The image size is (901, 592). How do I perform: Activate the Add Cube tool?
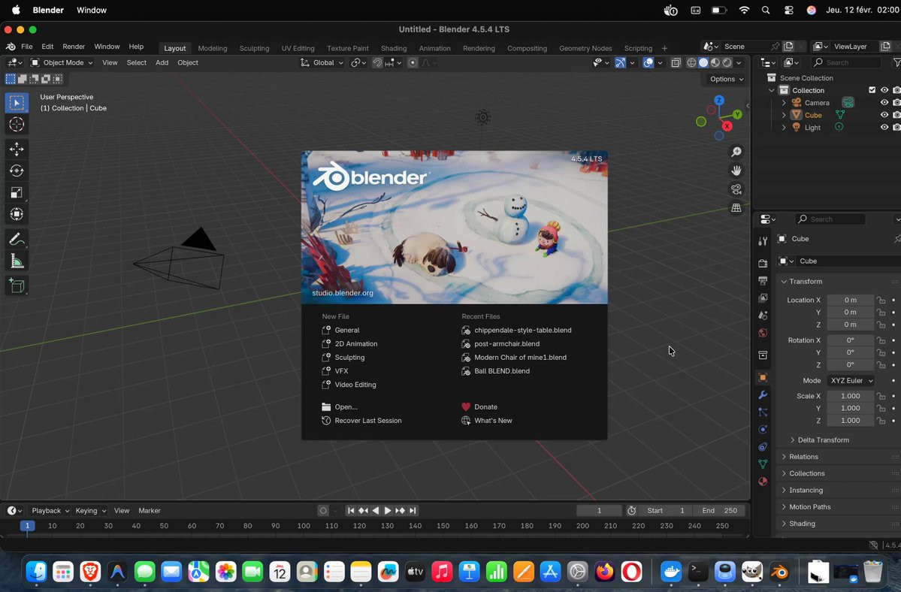pos(17,285)
